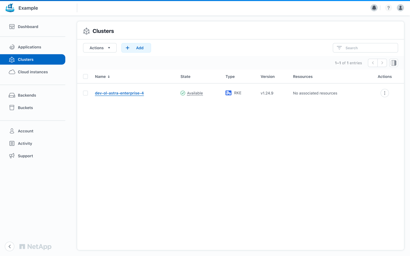This screenshot has width=410, height=256.
Task: Open the three-dot actions menu for dev-ol-astra-enterprise-4
Action: (384, 93)
